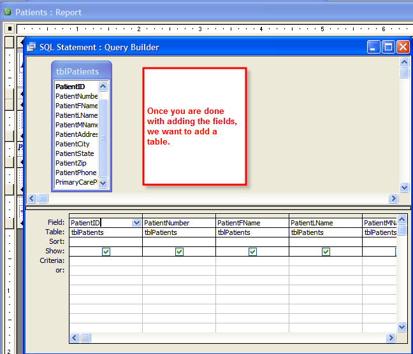Click grid horizontal scrollbar left arrow
The width and height of the screenshot is (413, 354).
pos(75,338)
